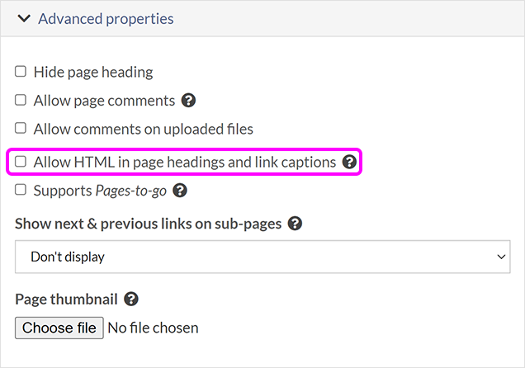Viewport: 525px width, 368px height.
Task: Open help icon for next & previous links
Action: click(295, 224)
